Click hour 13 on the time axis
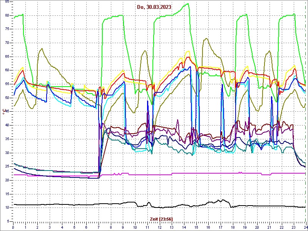 172,226
